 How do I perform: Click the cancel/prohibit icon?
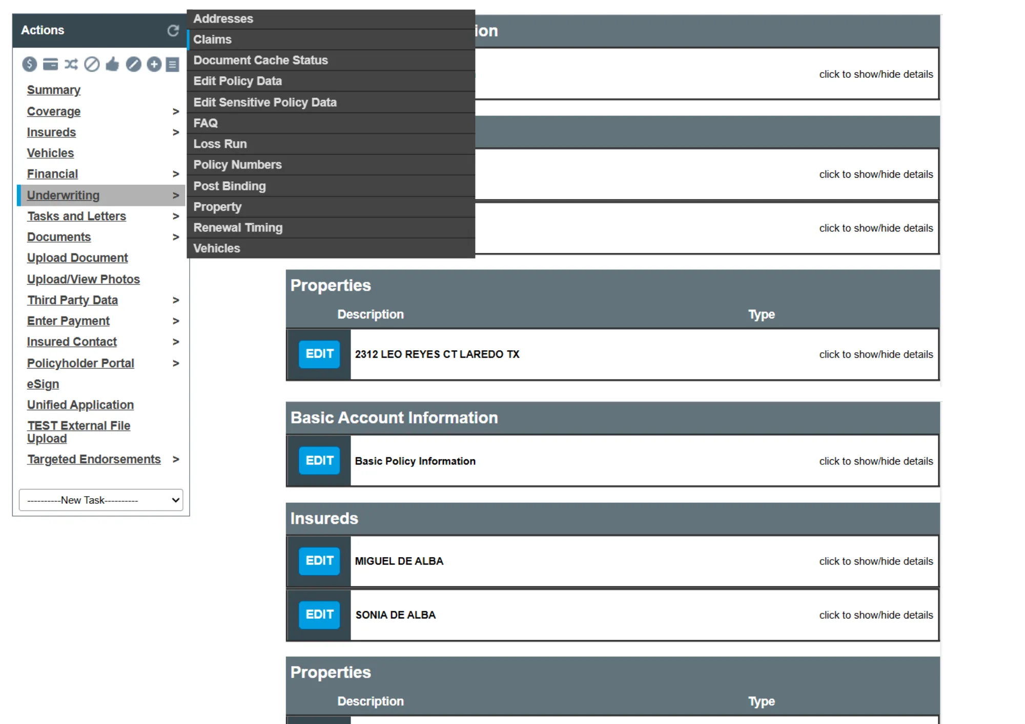pyautogui.click(x=92, y=65)
